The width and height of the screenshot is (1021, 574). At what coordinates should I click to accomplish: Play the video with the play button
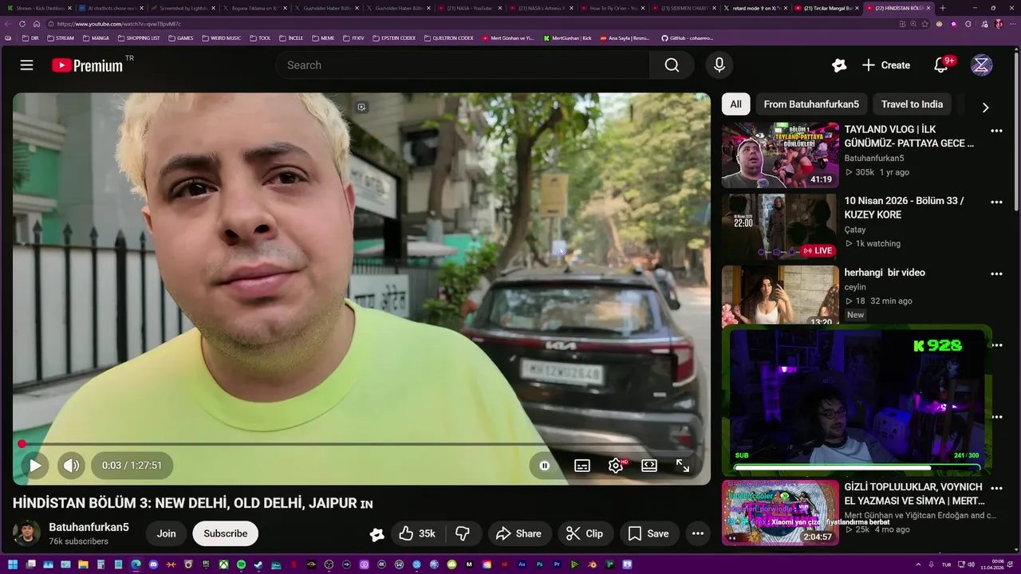35,466
